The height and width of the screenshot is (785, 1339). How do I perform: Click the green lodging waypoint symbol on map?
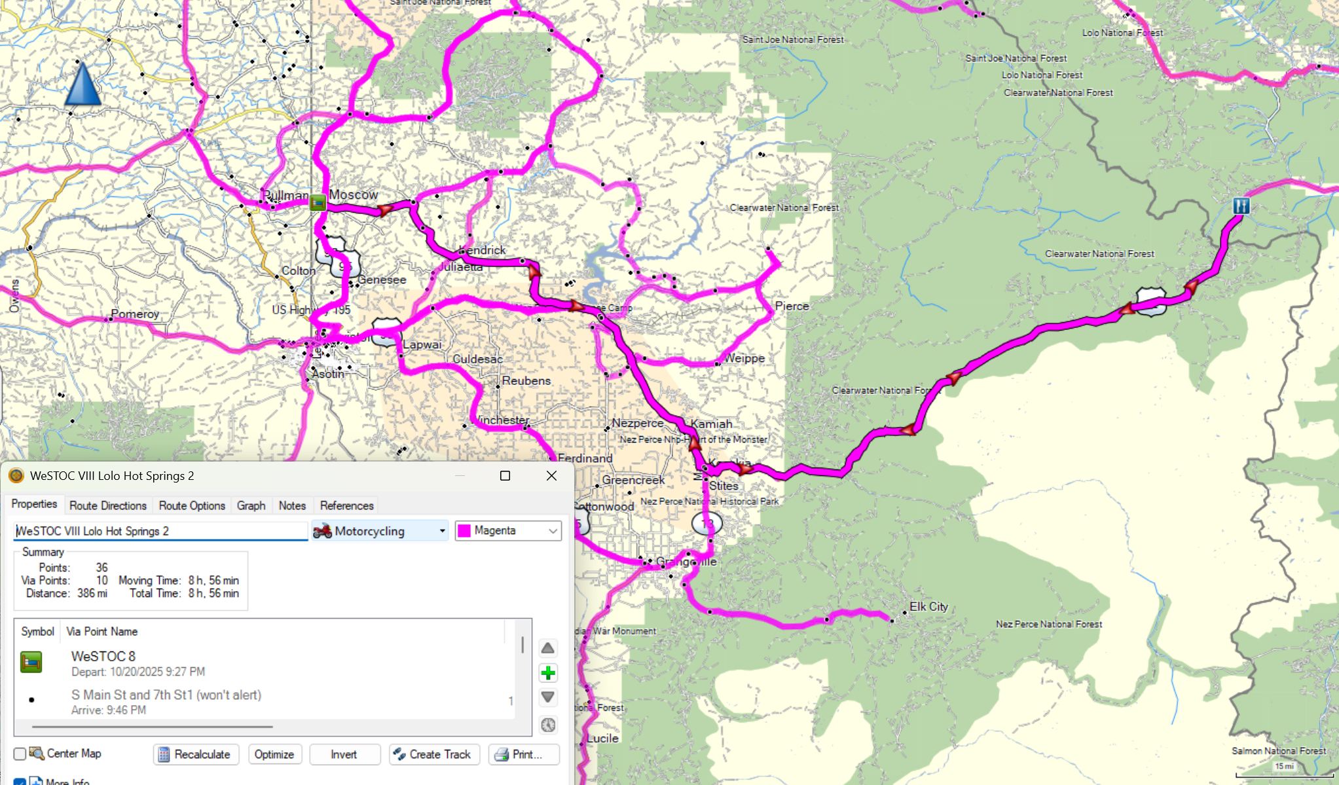pos(318,203)
